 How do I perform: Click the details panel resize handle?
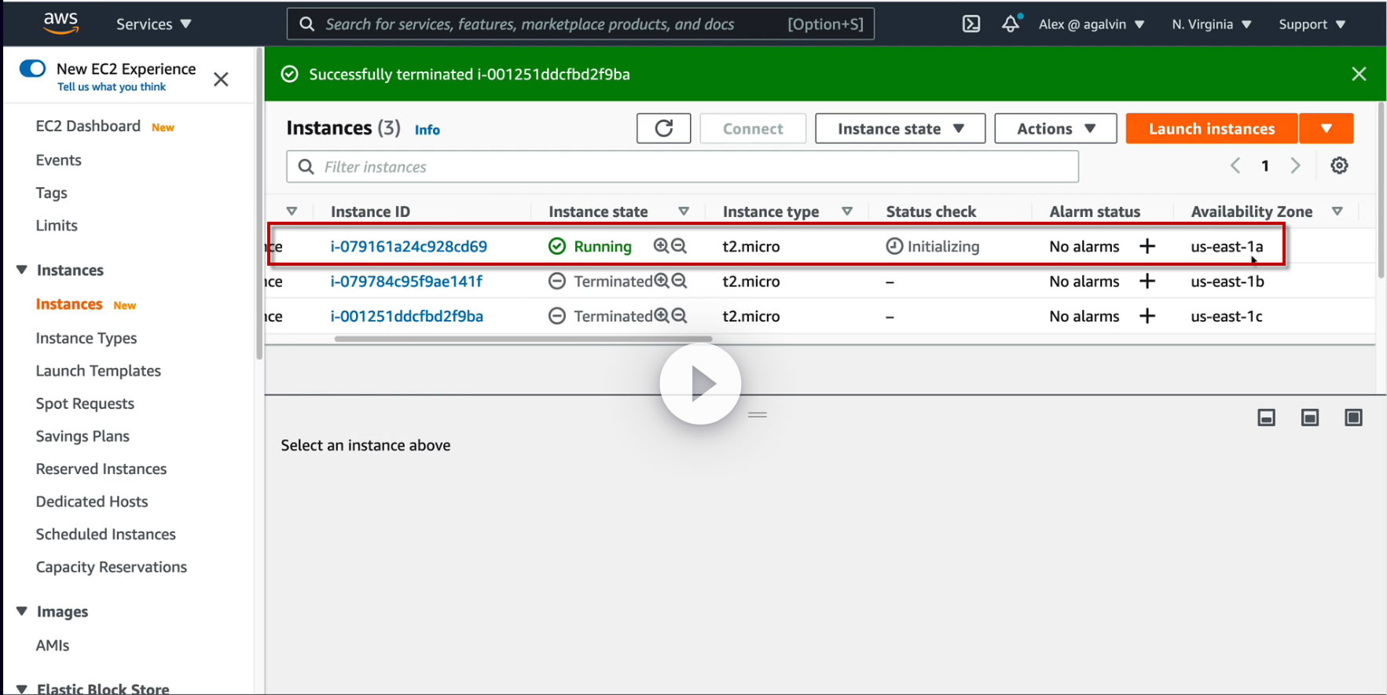(758, 414)
